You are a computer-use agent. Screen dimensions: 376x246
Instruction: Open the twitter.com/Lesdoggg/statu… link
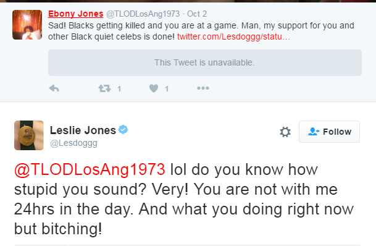click(233, 36)
